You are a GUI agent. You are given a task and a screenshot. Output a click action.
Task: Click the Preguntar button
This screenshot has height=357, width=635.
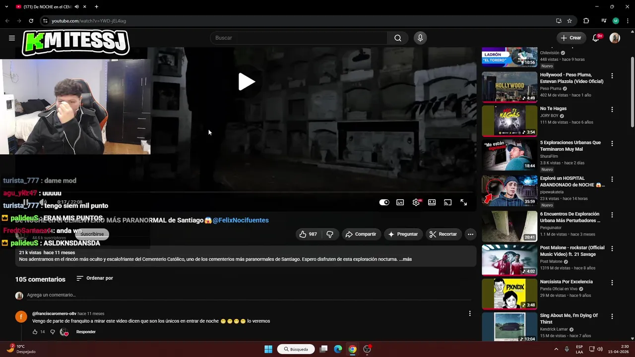tap(403, 234)
